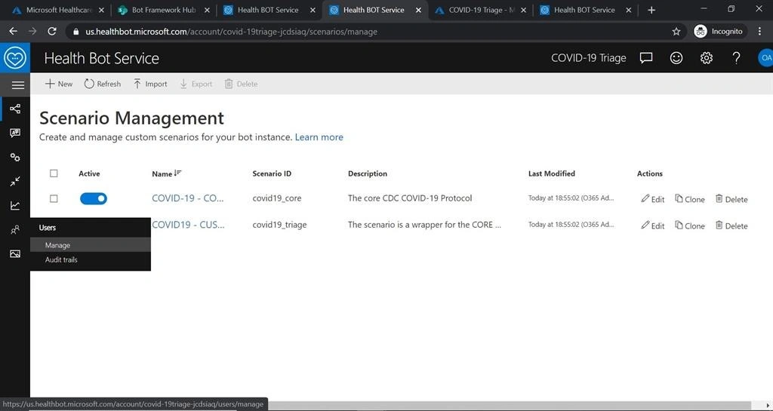The height and width of the screenshot is (411, 773).
Task: Toggle the hamburger navigation menu
Action: pos(18,85)
